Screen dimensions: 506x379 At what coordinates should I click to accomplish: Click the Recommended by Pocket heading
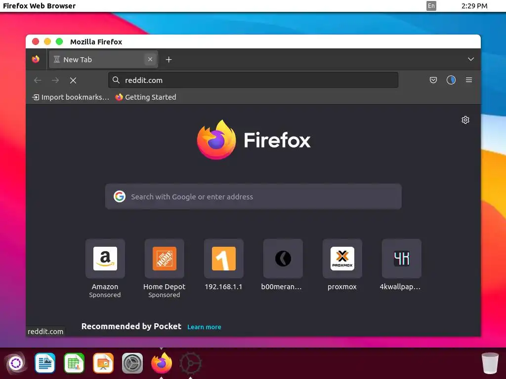pos(131,327)
